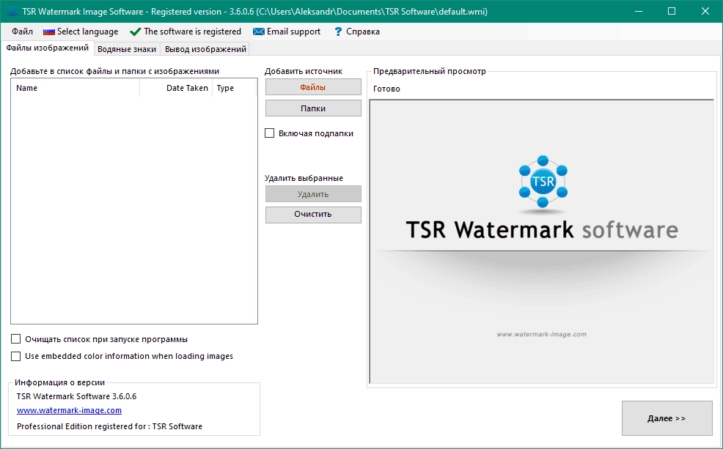
Task: Click the TSR Watermark preview image
Action: click(541, 242)
